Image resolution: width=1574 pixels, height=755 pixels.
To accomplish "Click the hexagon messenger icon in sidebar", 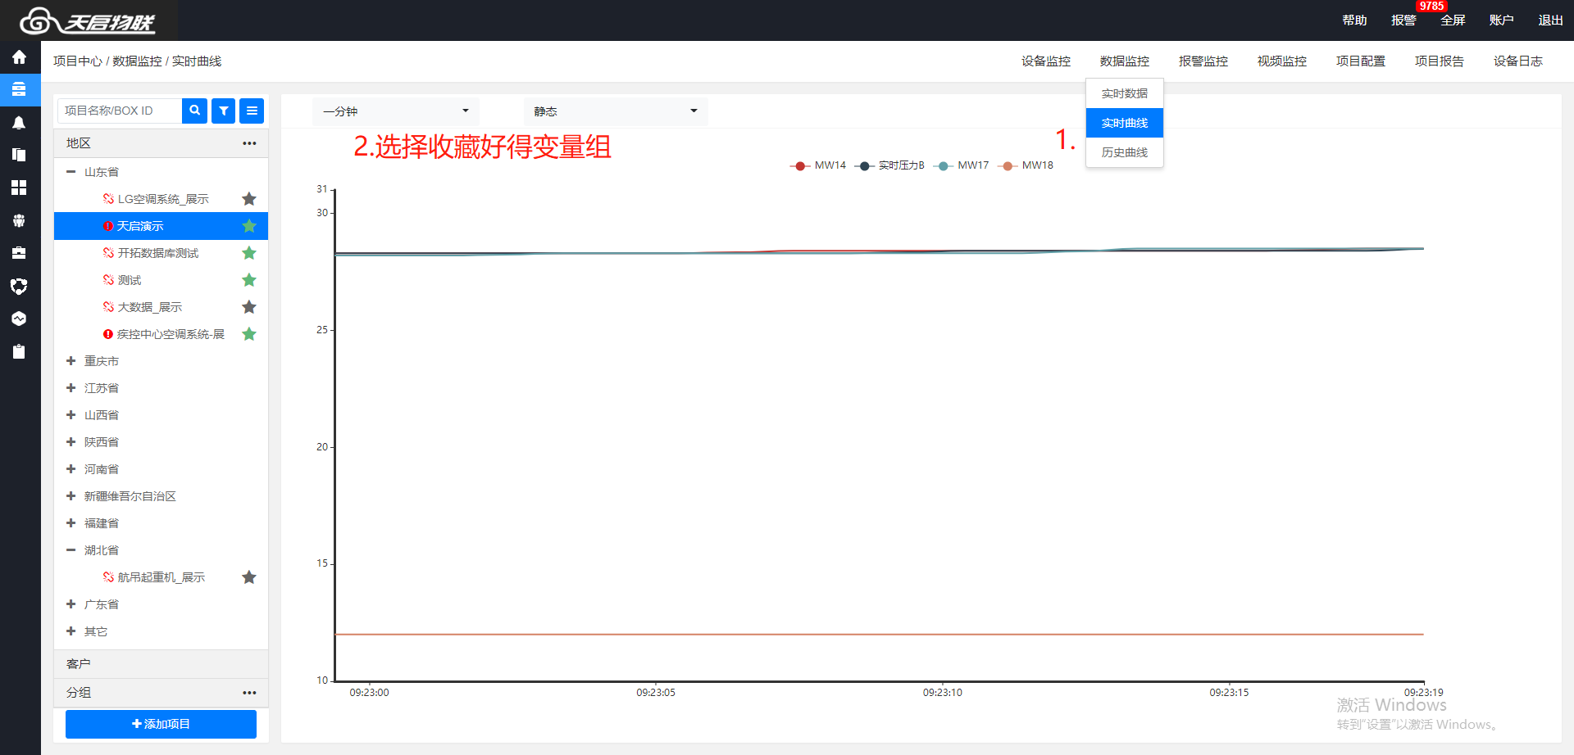I will tap(19, 319).
